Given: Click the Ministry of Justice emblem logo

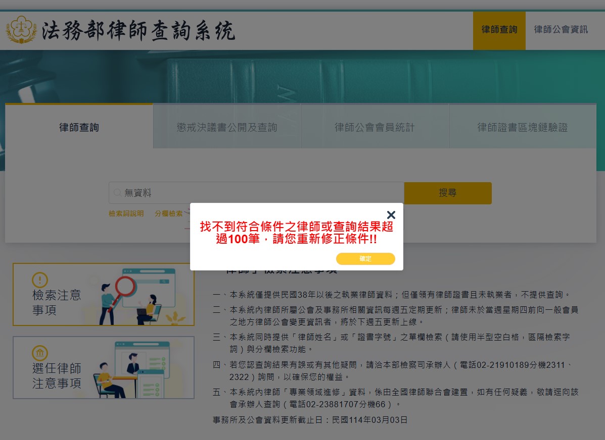Looking at the screenshot, I should pos(21,30).
